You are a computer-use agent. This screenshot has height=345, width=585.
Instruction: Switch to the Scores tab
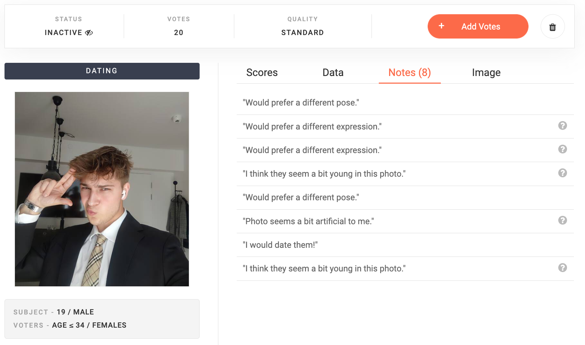(x=262, y=73)
